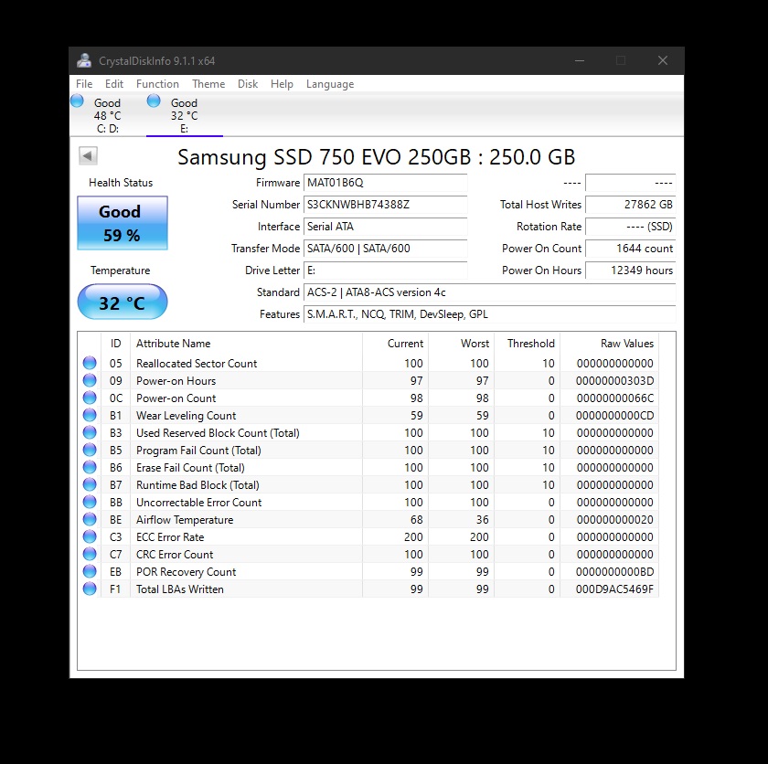Screen dimensions: 768x764
Task: Select the POR Recovery Count attribute name
Action: pyautogui.click(x=187, y=572)
